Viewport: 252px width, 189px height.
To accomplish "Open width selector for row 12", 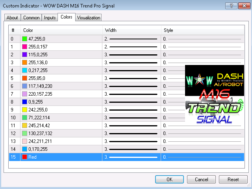I will click(132, 133).
